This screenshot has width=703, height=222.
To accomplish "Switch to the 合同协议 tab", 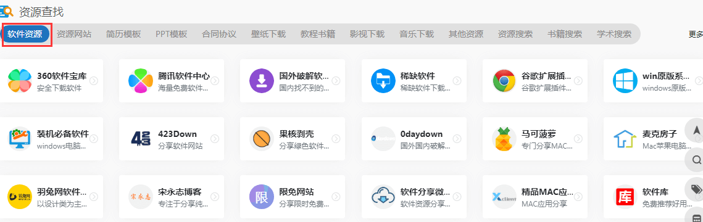I will point(219,34).
